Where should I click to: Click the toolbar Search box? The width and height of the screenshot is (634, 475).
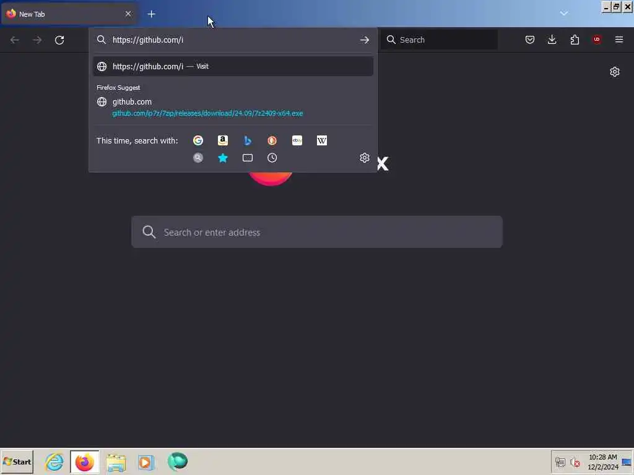tap(440, 40)
